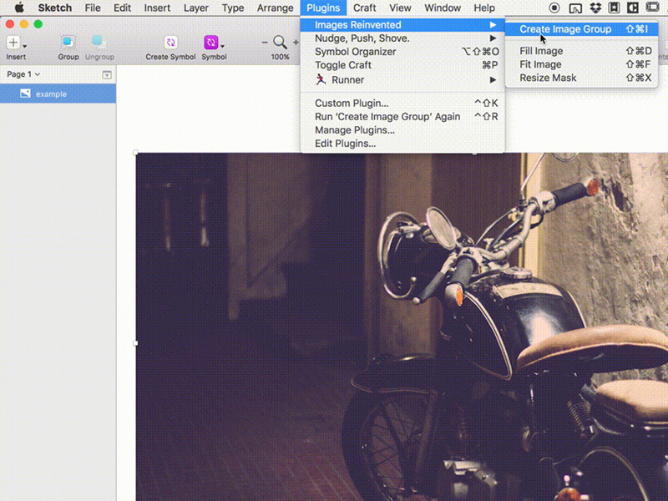
Task: Open the Window menu
Action: tap(443, 8)
